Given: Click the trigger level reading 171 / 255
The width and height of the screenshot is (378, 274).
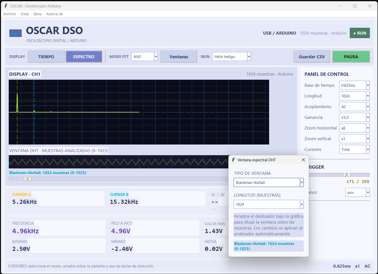Looking at the screenshot, I should tap(358, 182).
